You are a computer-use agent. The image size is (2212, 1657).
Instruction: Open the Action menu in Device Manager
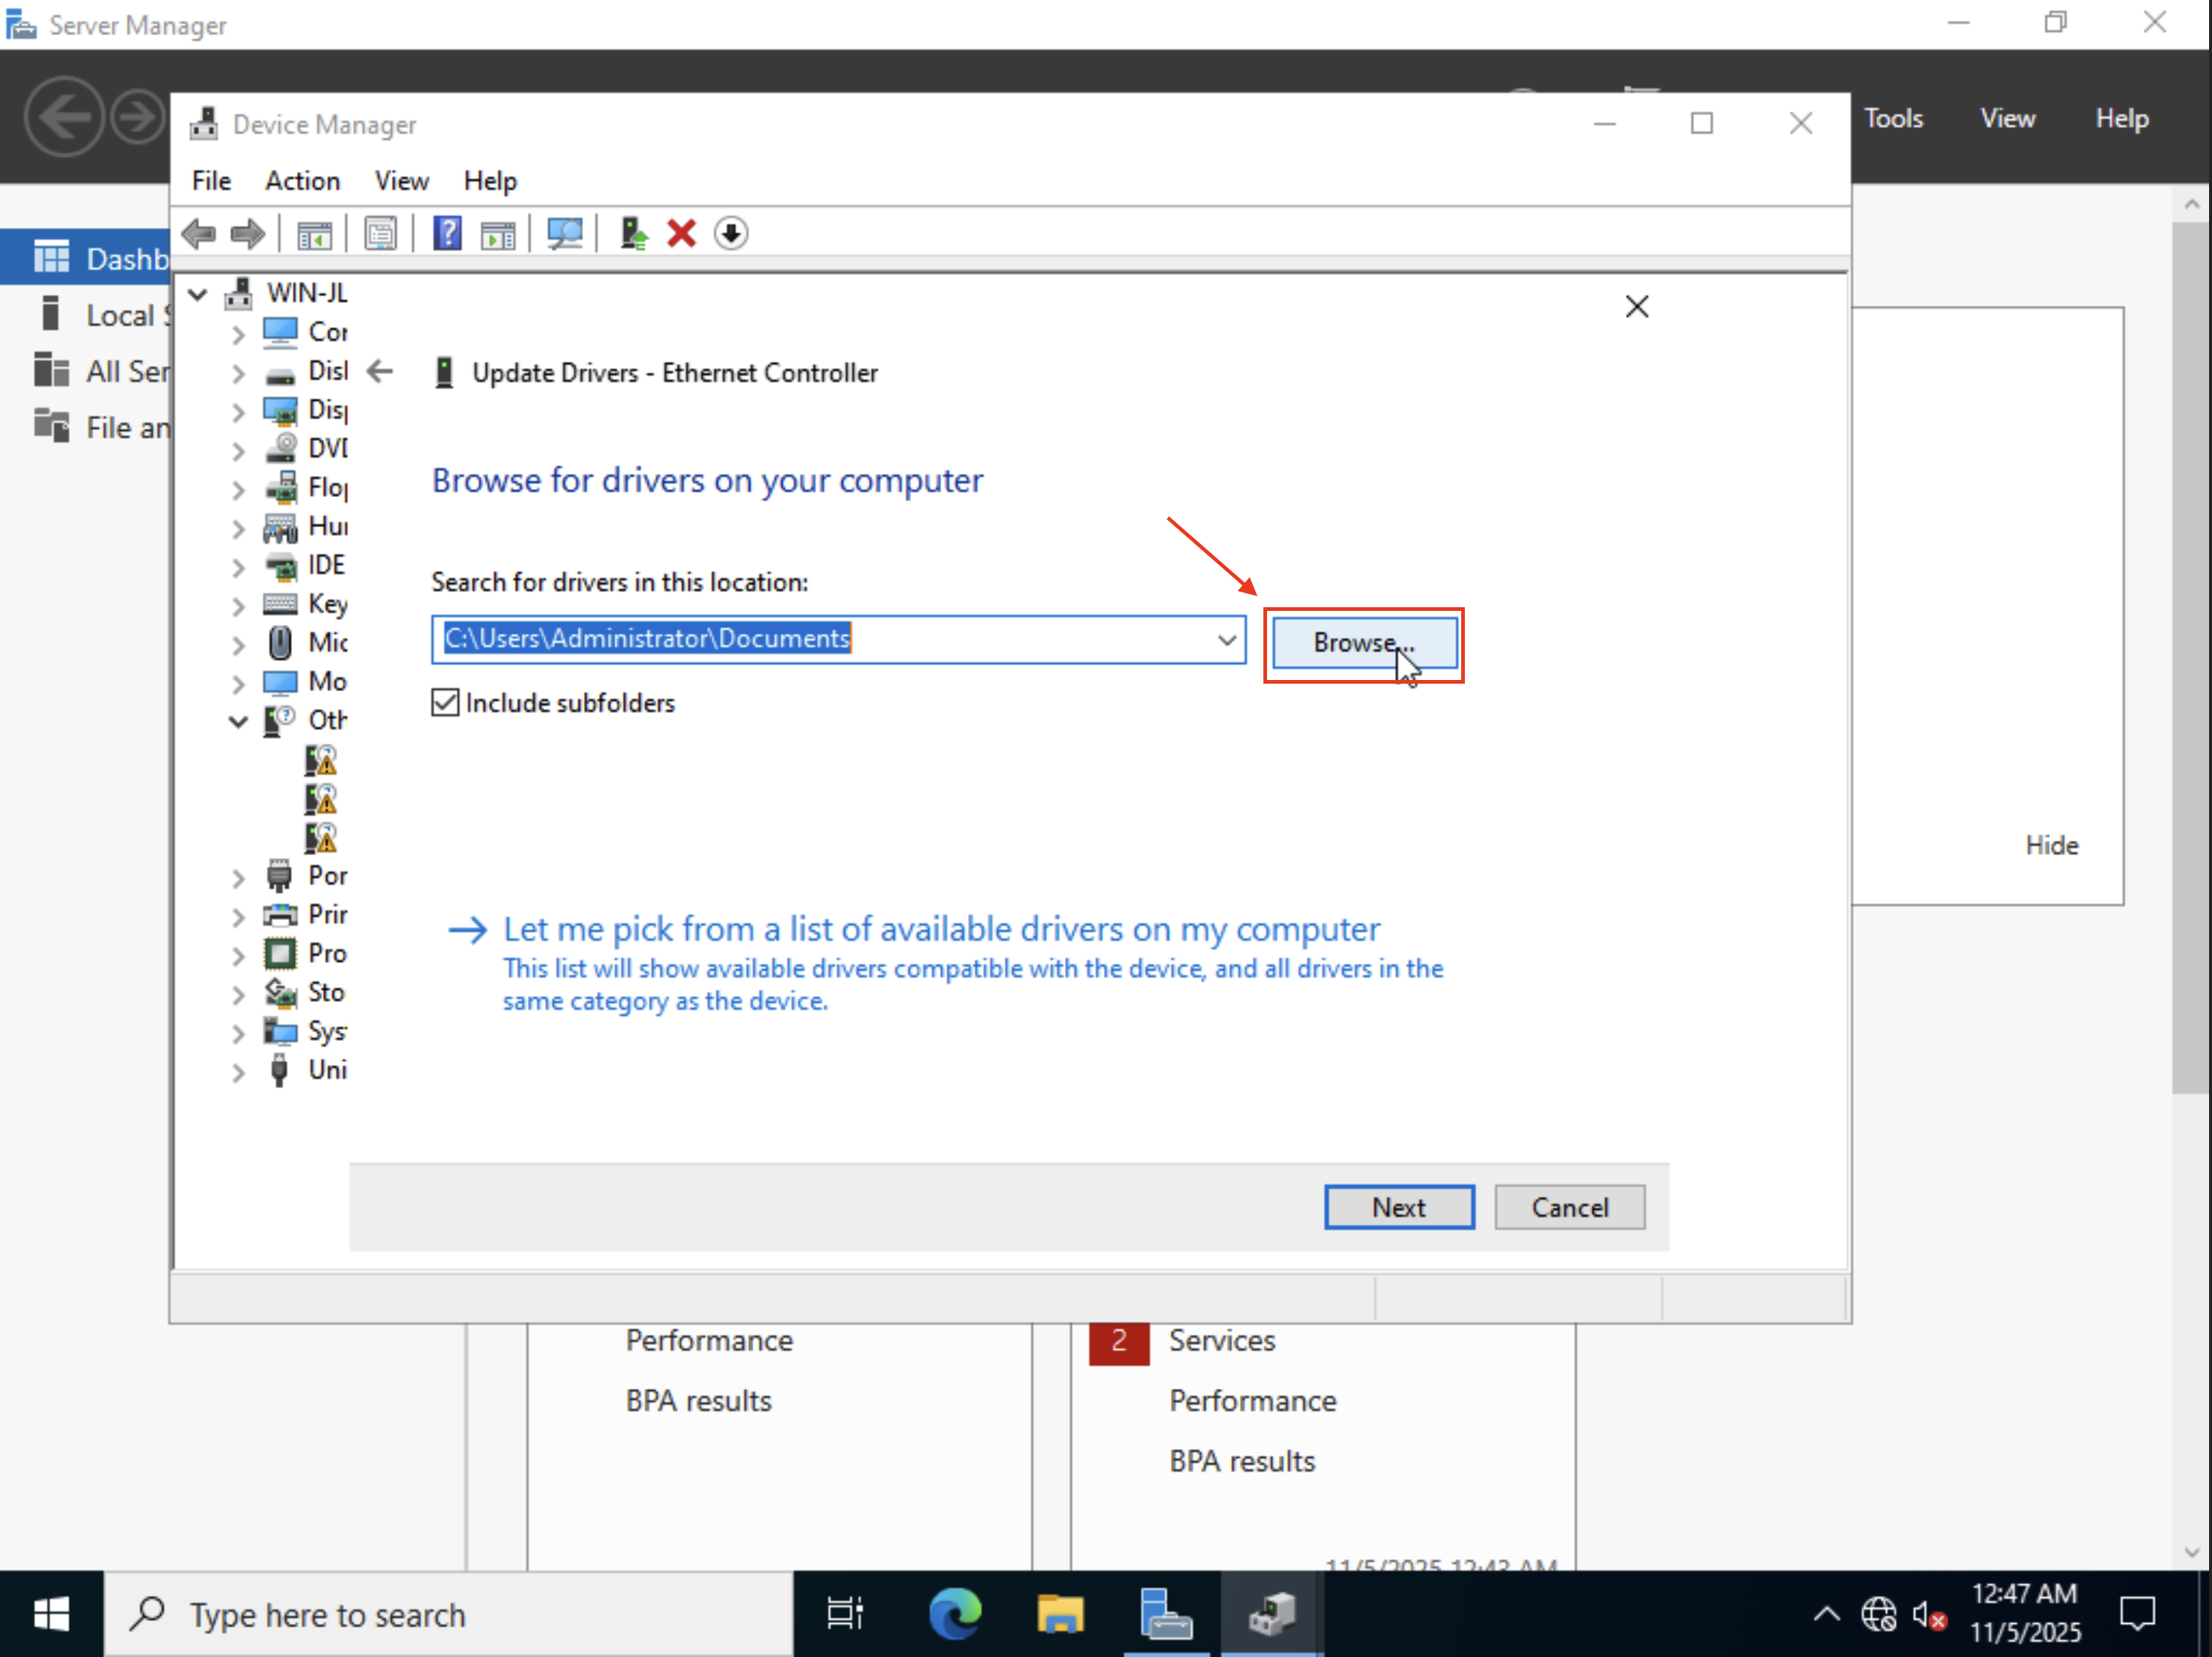(x=302, y=181)
